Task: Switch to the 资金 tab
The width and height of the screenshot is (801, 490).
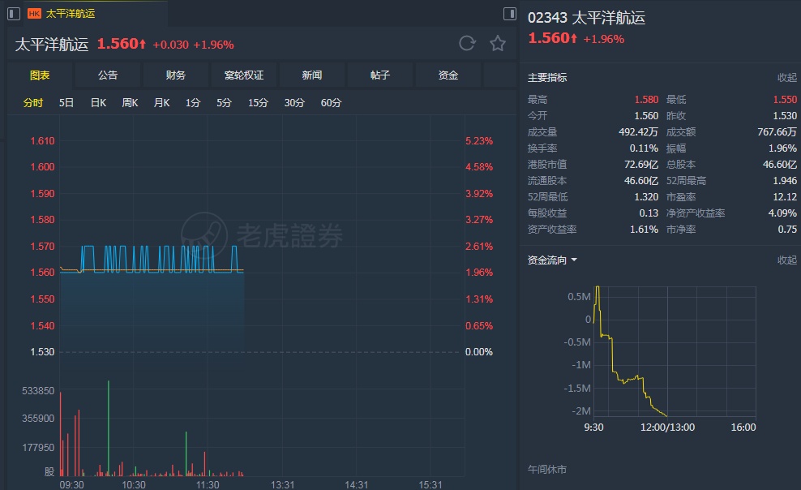Action: (448, 75)
